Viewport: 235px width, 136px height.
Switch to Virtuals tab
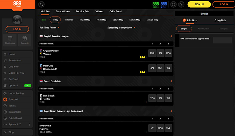pyautogui.click(x=99, y=11)
